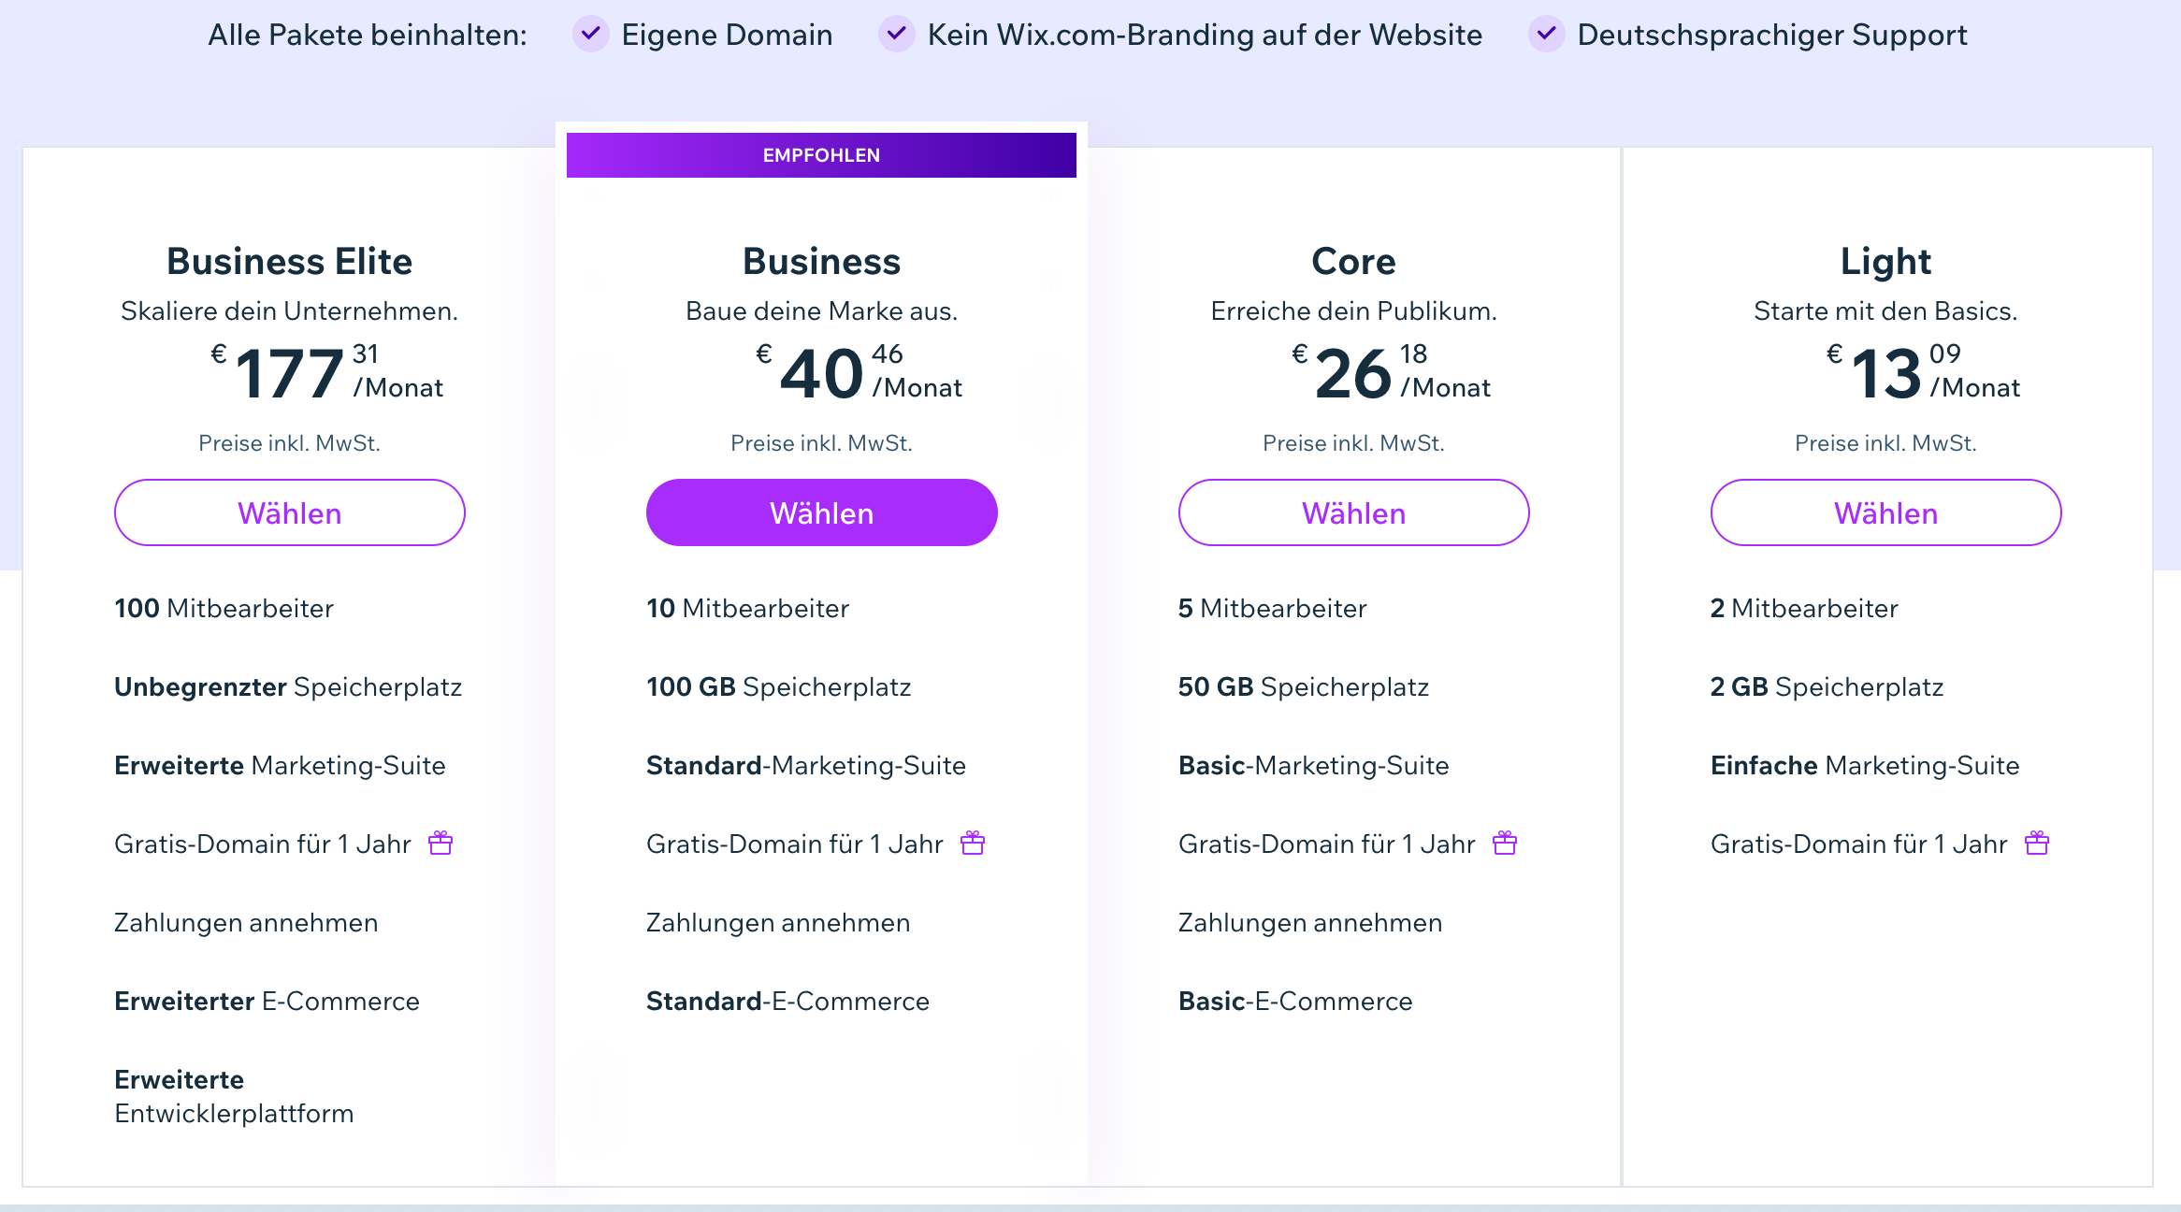Screen dimensions: 2181x1212
Task: Click 'Alle Pakete beinhalten:' heading
Action: (368, 35)
